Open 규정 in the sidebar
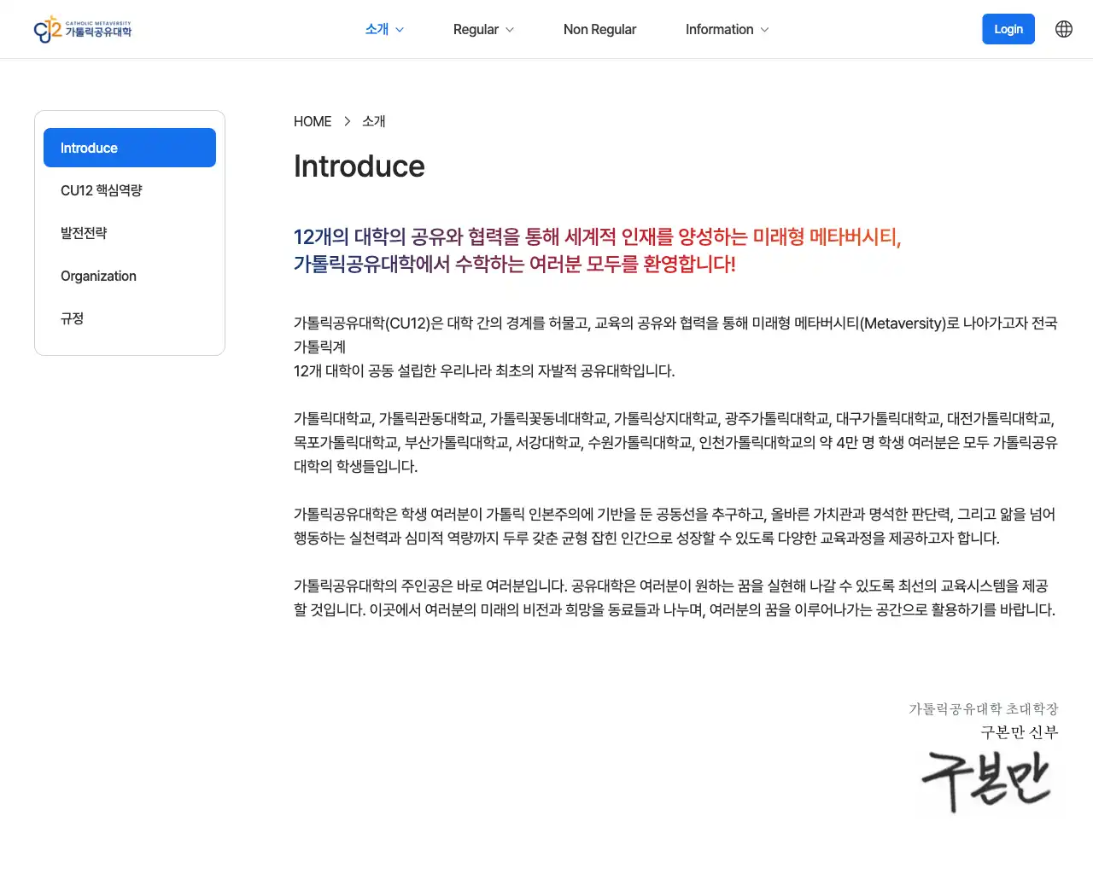This screenshot has height=874, width=1093. (x=130, y=318)
